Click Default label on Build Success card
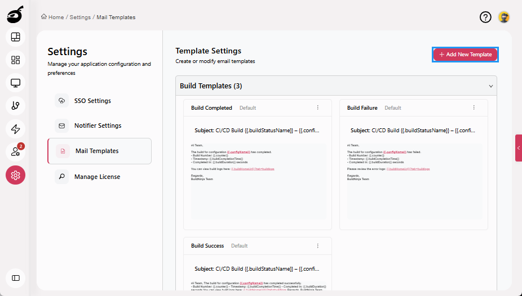Screen dimensions: 522x296 click(x=240, y=246)
